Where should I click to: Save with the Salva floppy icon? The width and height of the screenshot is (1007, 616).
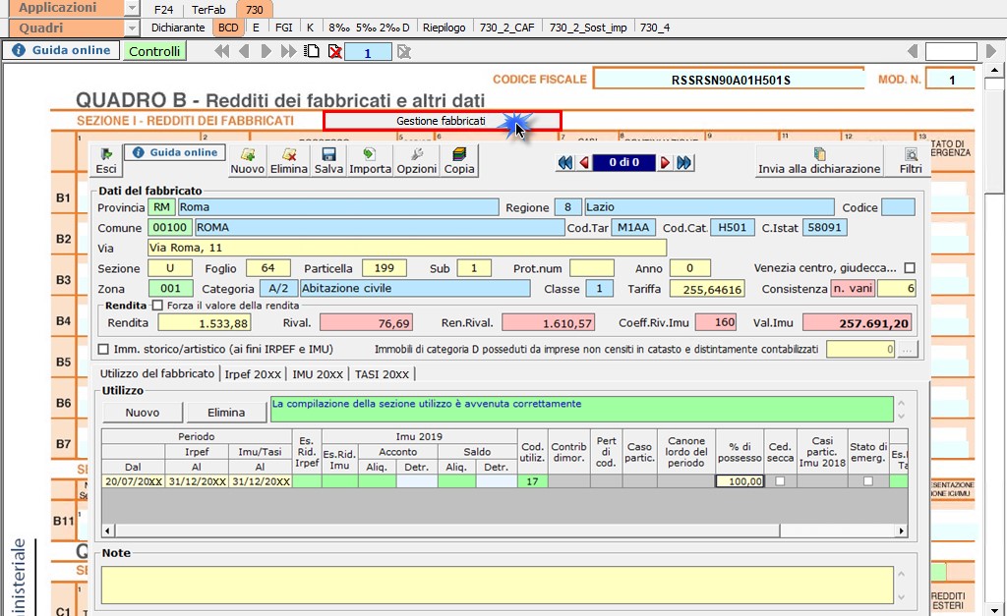click(x=328, y=160)
